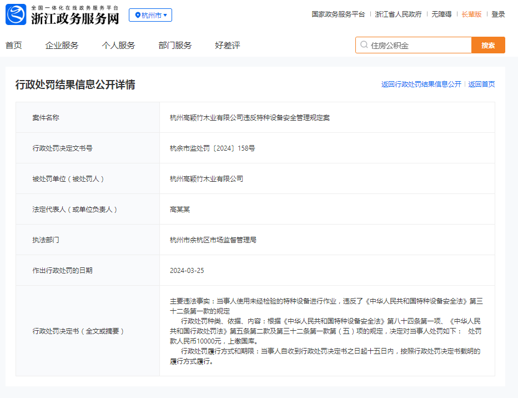Click the 浙江政务服务网 site title
This screenshot has width=518, height=398.
tap(75, 18)
